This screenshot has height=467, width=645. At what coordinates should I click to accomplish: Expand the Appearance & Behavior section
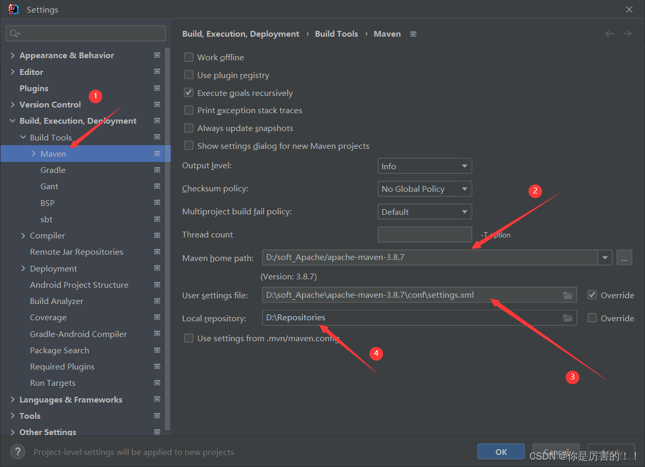(13, 55)
